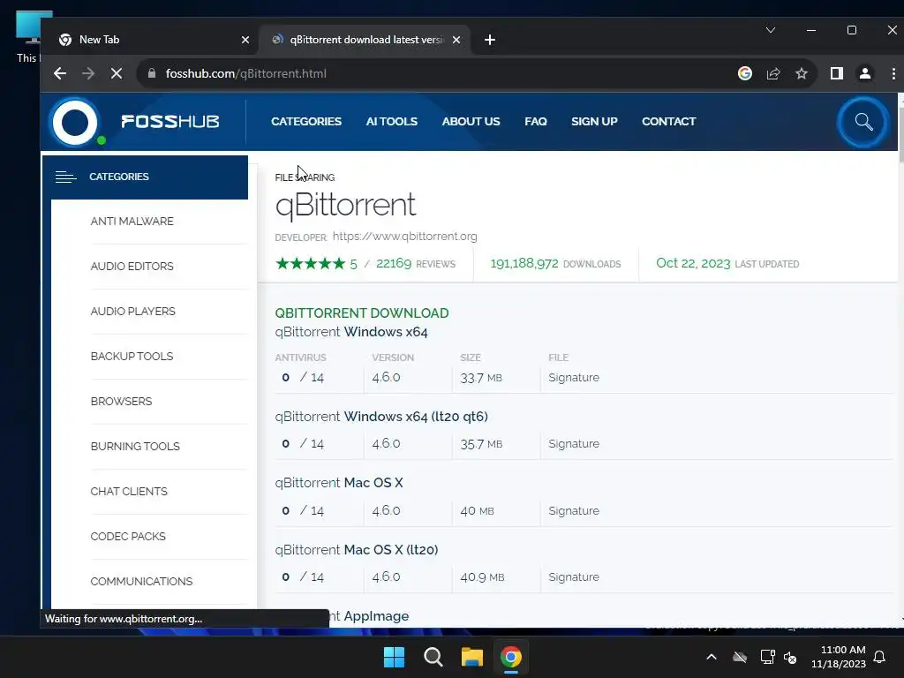
Task: Download qBittorrent Mac OS X (lt20)
Action: pyautogui.click(x=357, y=549)
